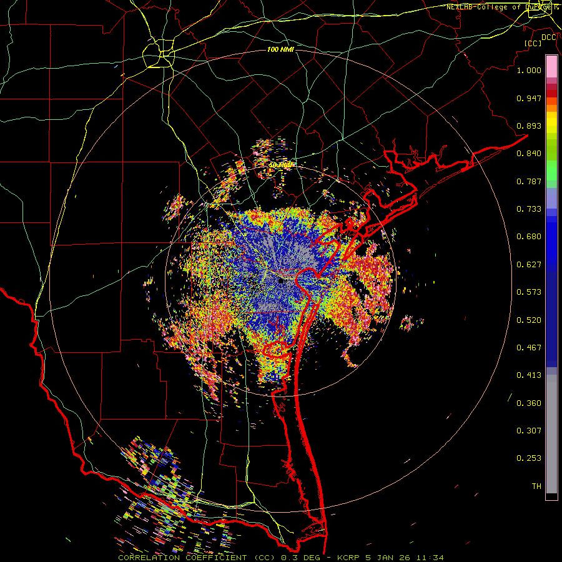Viewport: 562px width, 562px height.
Task: Select the 0.360 legend value
Action: tap(529, 403)
